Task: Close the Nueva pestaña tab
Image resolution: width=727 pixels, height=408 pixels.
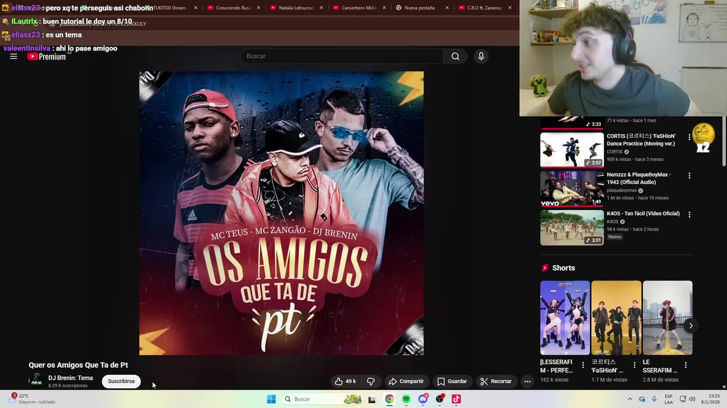Action: [x=447, y=8]
